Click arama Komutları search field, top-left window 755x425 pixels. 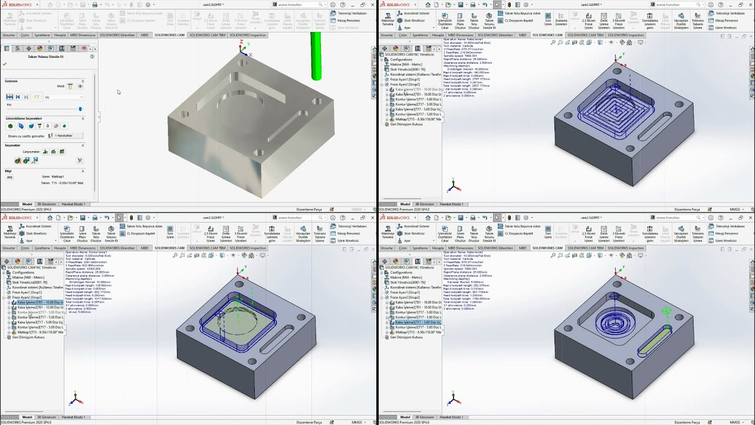[298, 5]
